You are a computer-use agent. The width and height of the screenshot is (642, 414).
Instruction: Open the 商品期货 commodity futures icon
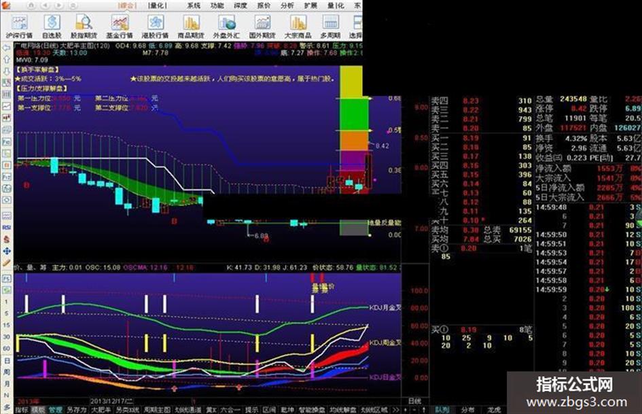[x=191, y=27]
